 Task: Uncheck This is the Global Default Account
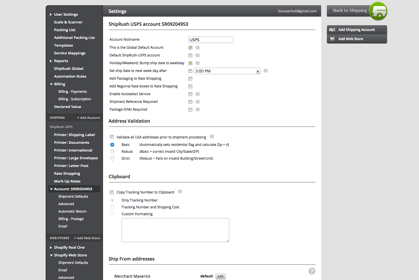[190, 48]
